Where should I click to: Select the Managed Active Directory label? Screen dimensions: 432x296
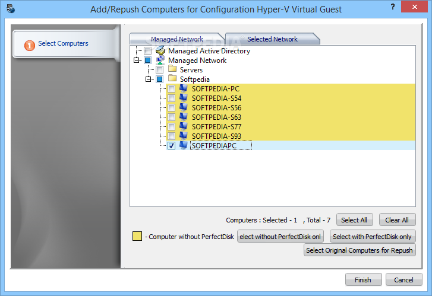coord(209,51)
